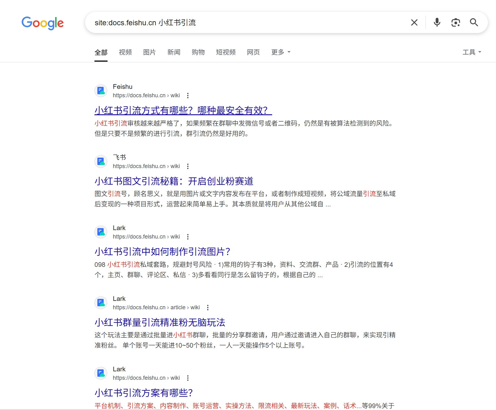Switch to the 图片 tab
This screenshot has height=410, width=496.
pyautogui.click(x=149, y=52)
